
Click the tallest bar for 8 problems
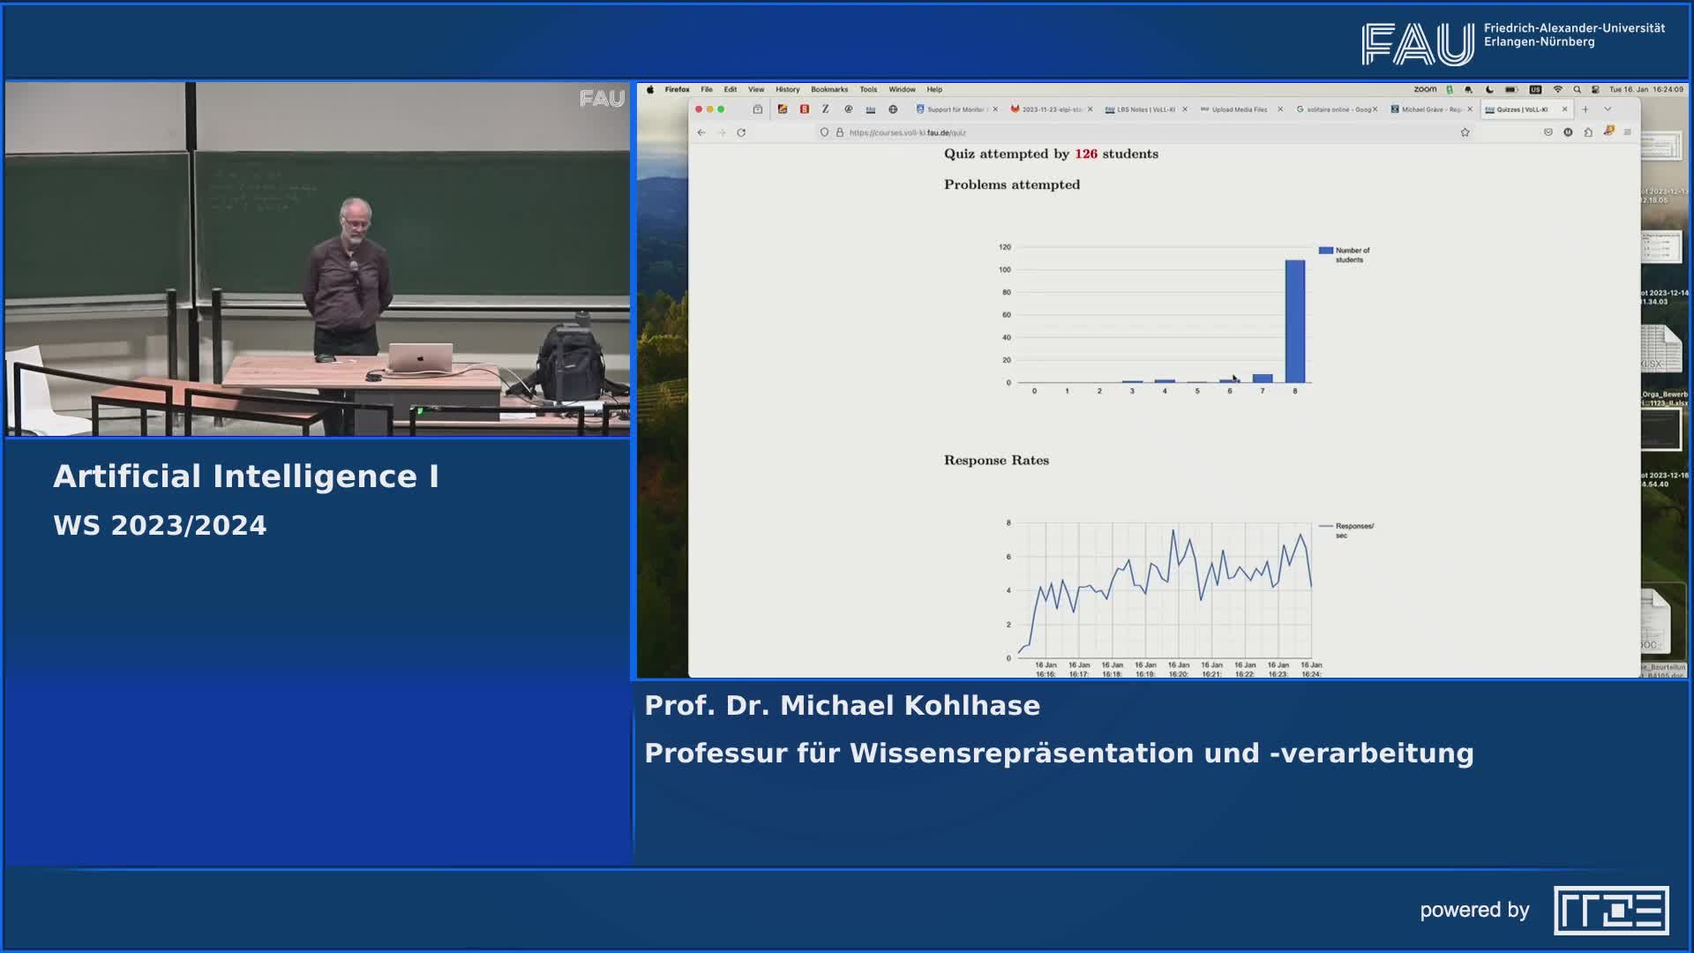[1294, 321]
